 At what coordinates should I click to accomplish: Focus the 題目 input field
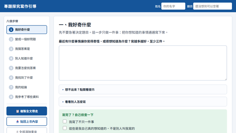coord(212,6)
